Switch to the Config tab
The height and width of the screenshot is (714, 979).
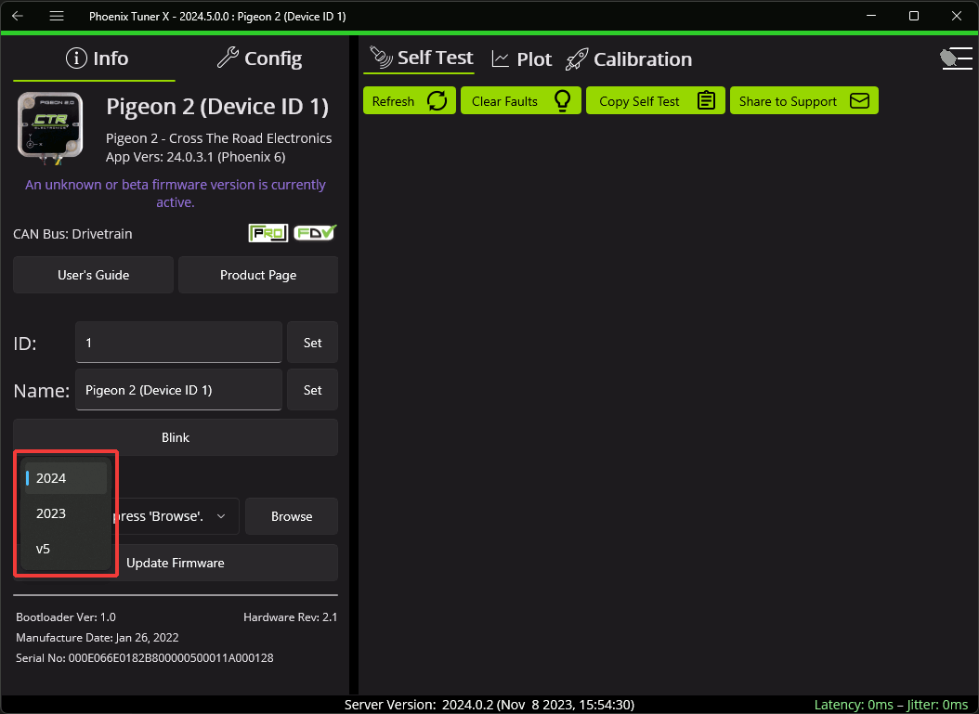259,58
